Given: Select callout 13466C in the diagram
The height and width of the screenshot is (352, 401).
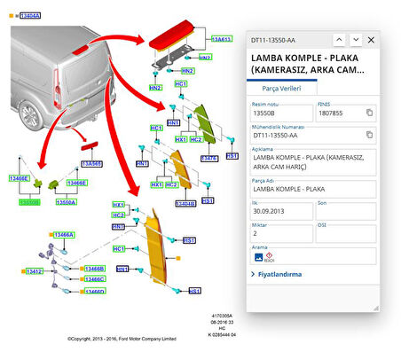Looking at the screenshot, I should [95, 279].
